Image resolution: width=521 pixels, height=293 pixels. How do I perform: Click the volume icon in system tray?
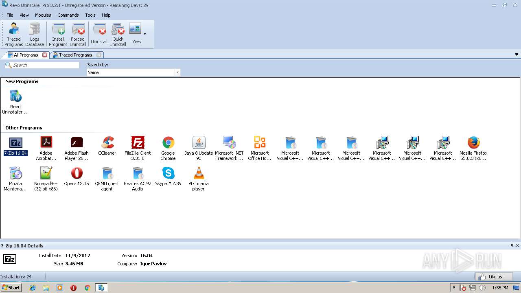click(x=482, y=288)
